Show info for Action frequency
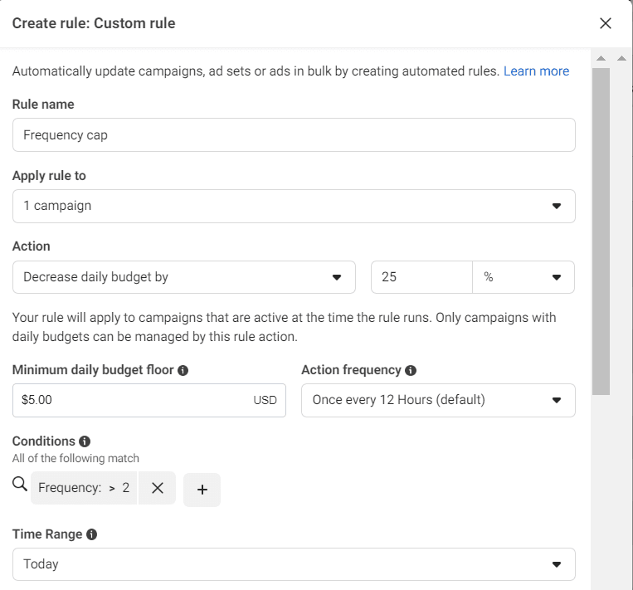The width and height of the screenshot is (633, 590). (411, 370)
